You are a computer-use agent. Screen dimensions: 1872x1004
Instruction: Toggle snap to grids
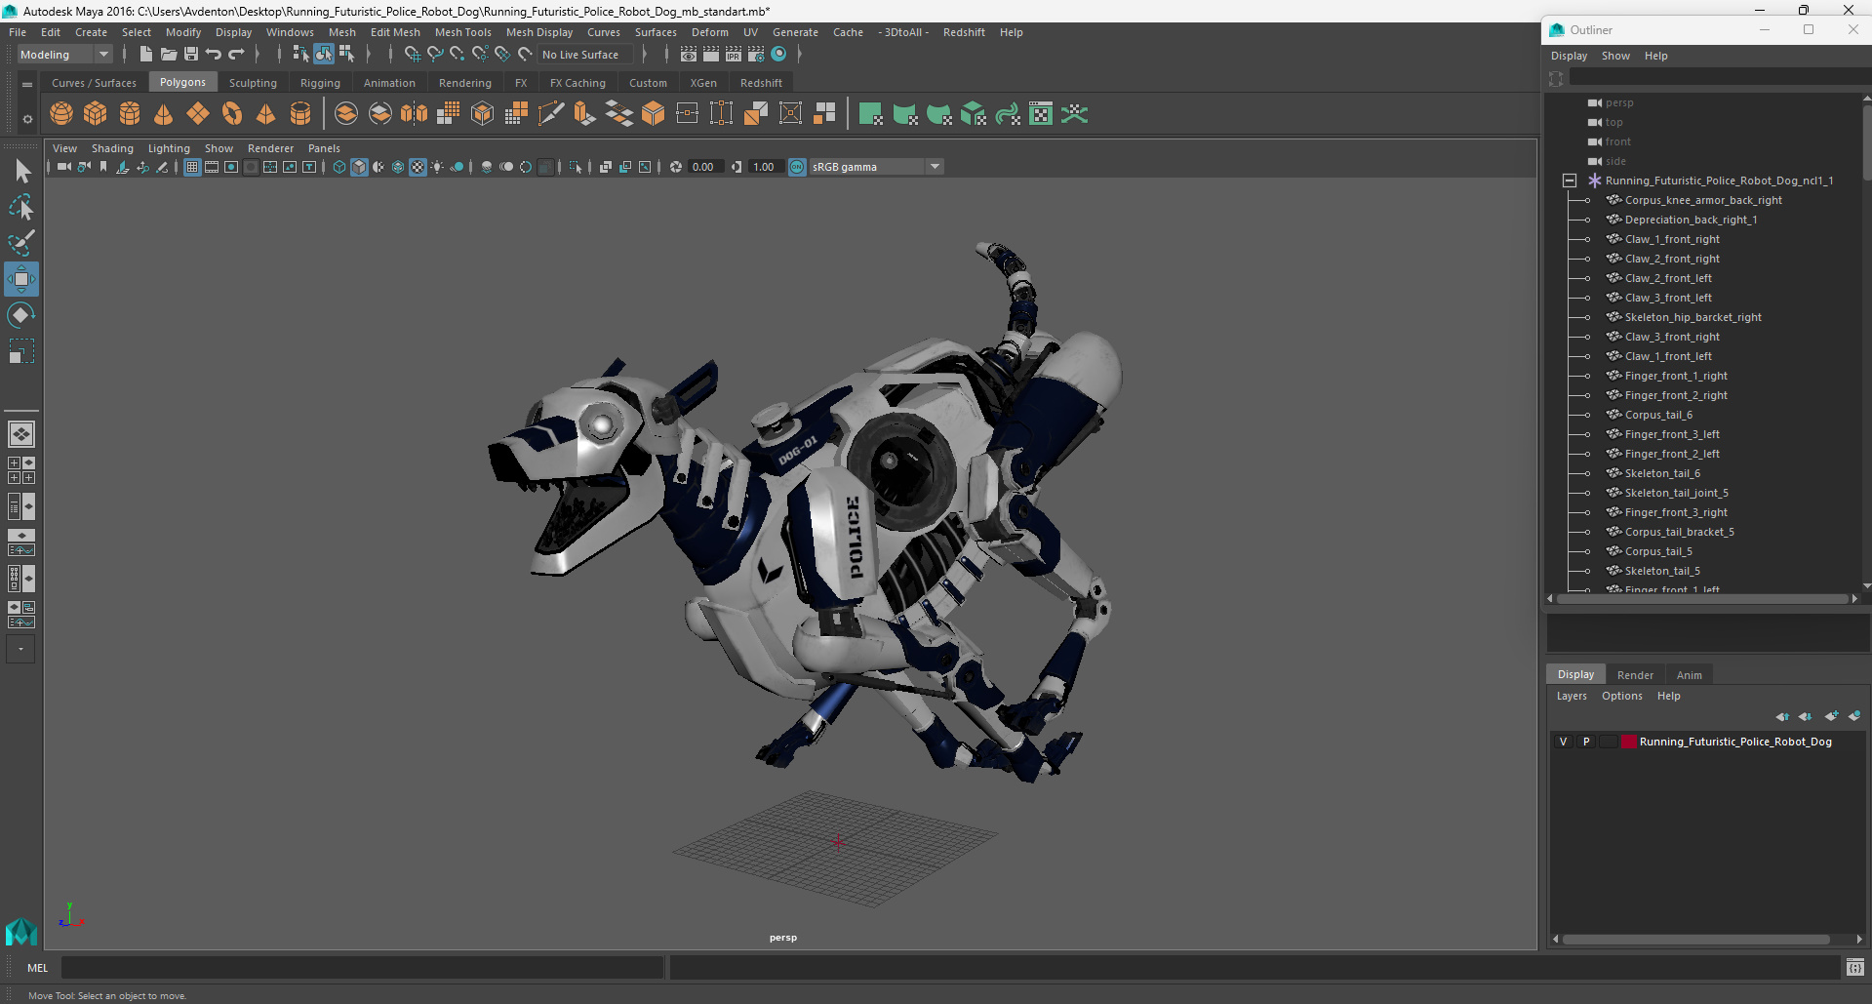tap(412, 55)
